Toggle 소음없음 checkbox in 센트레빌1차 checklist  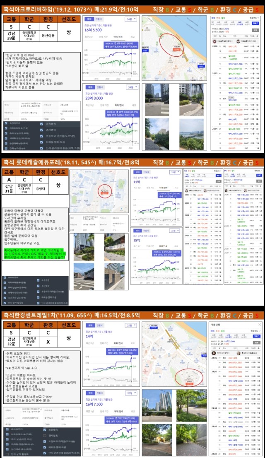click(x=44, y=430)
